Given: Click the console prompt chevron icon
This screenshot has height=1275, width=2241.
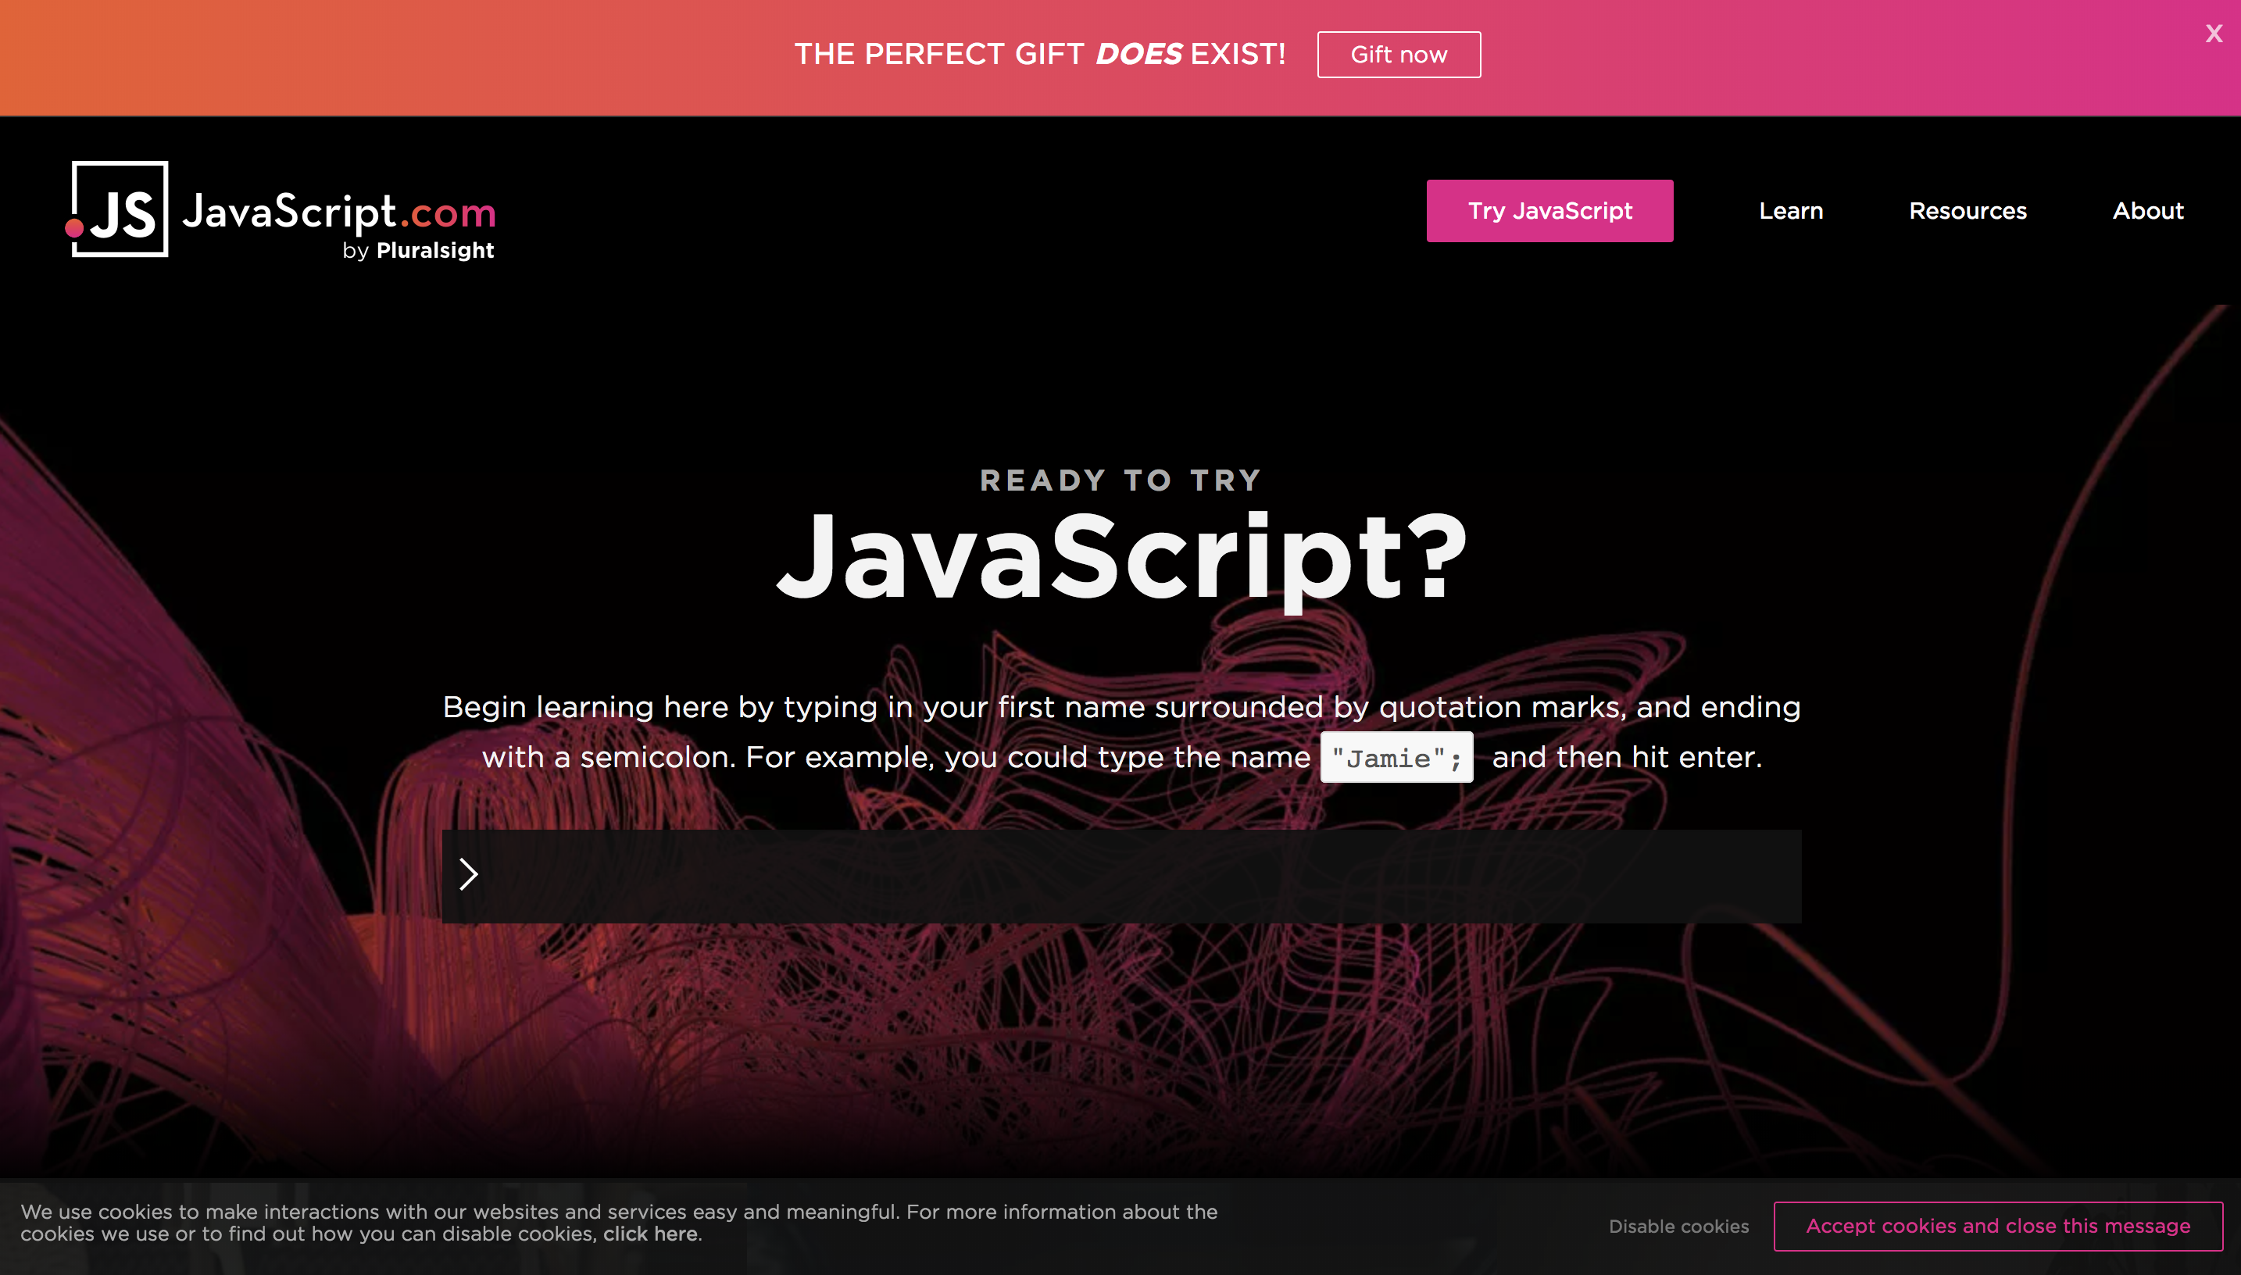Looking at the screenshot, I should point(469,874).
